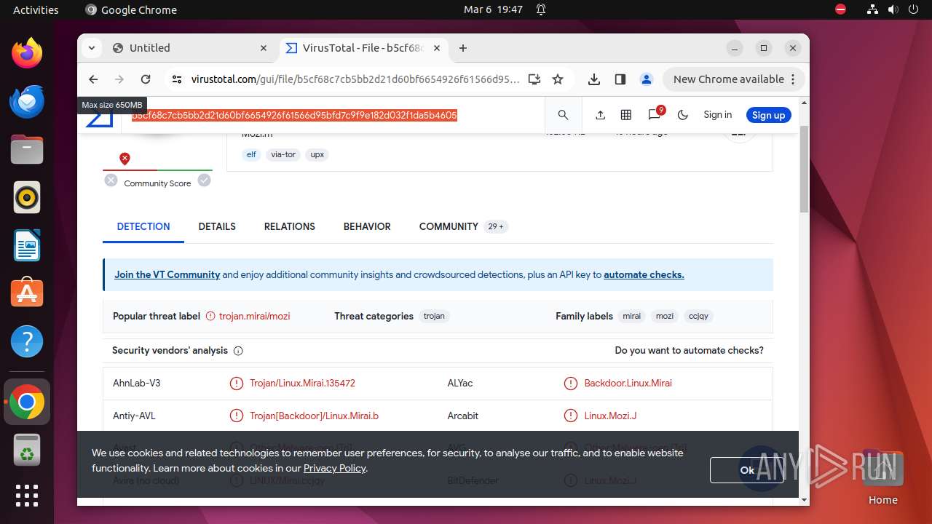Select the upx tag

[x=317, y=154]
